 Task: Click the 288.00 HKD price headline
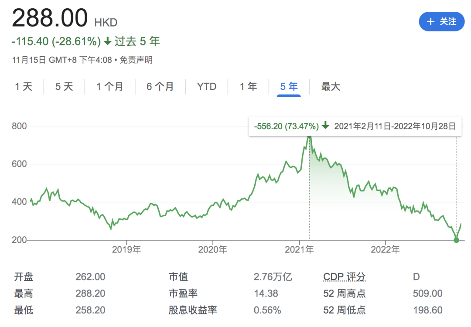(x=50, y=19)
